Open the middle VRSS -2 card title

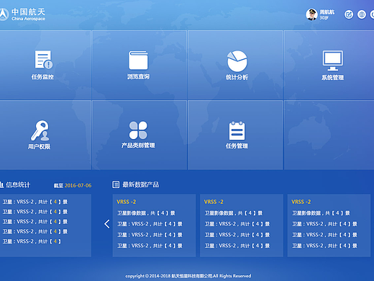(x=214, y=202)
